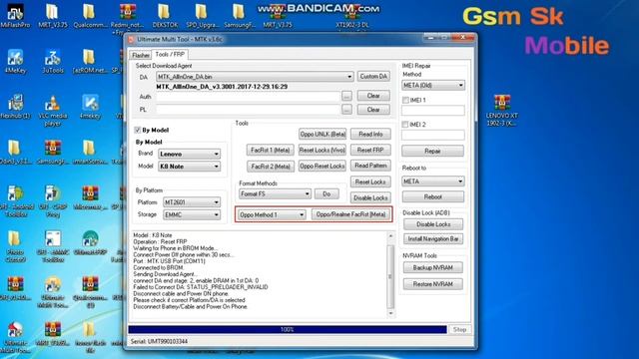This screenshot has width=639, height=359.
Task: Open the Format Methods dropdown
Action: [276, 193]
